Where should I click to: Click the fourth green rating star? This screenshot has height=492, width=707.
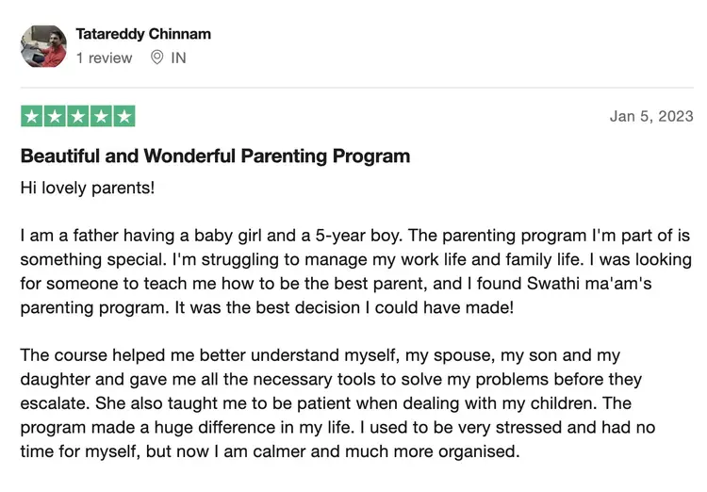pyautogui.click(x=101, y=117)
